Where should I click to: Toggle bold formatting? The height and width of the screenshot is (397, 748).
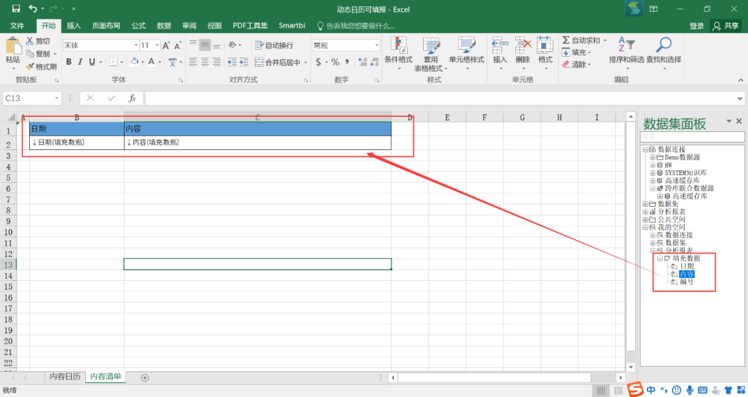69,62
